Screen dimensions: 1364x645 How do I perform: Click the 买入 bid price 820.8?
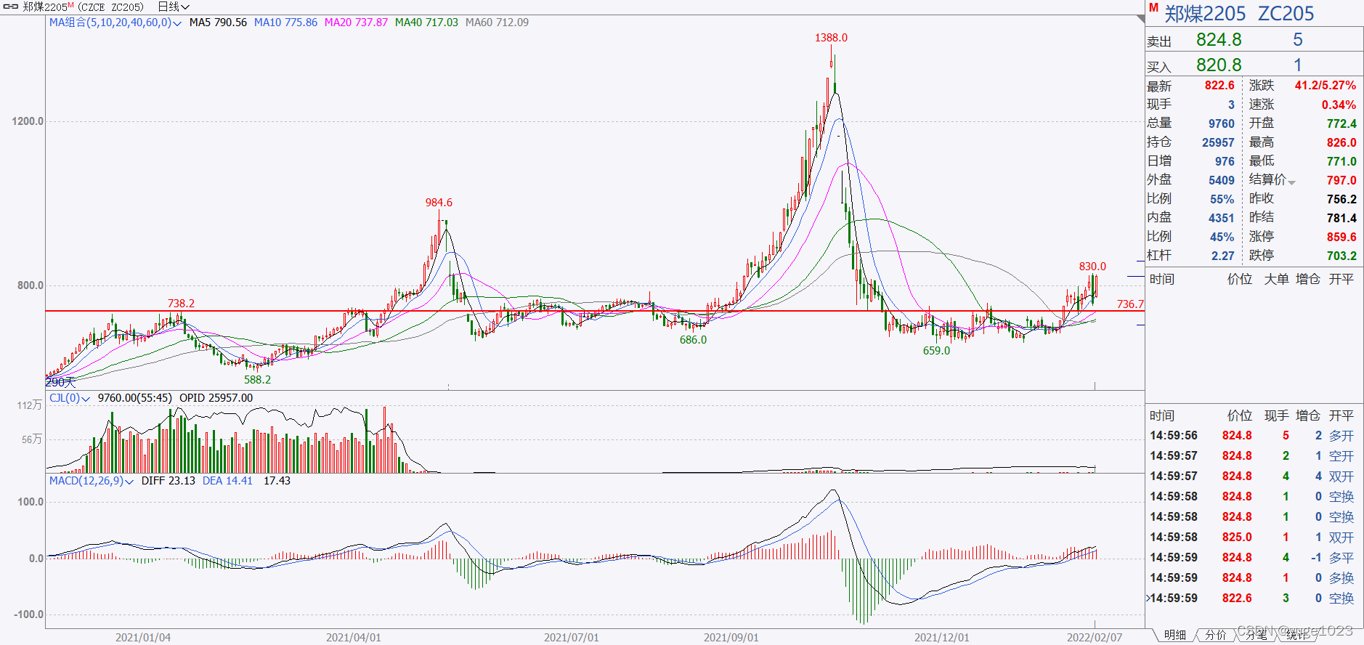click(x=1219, y=65)
